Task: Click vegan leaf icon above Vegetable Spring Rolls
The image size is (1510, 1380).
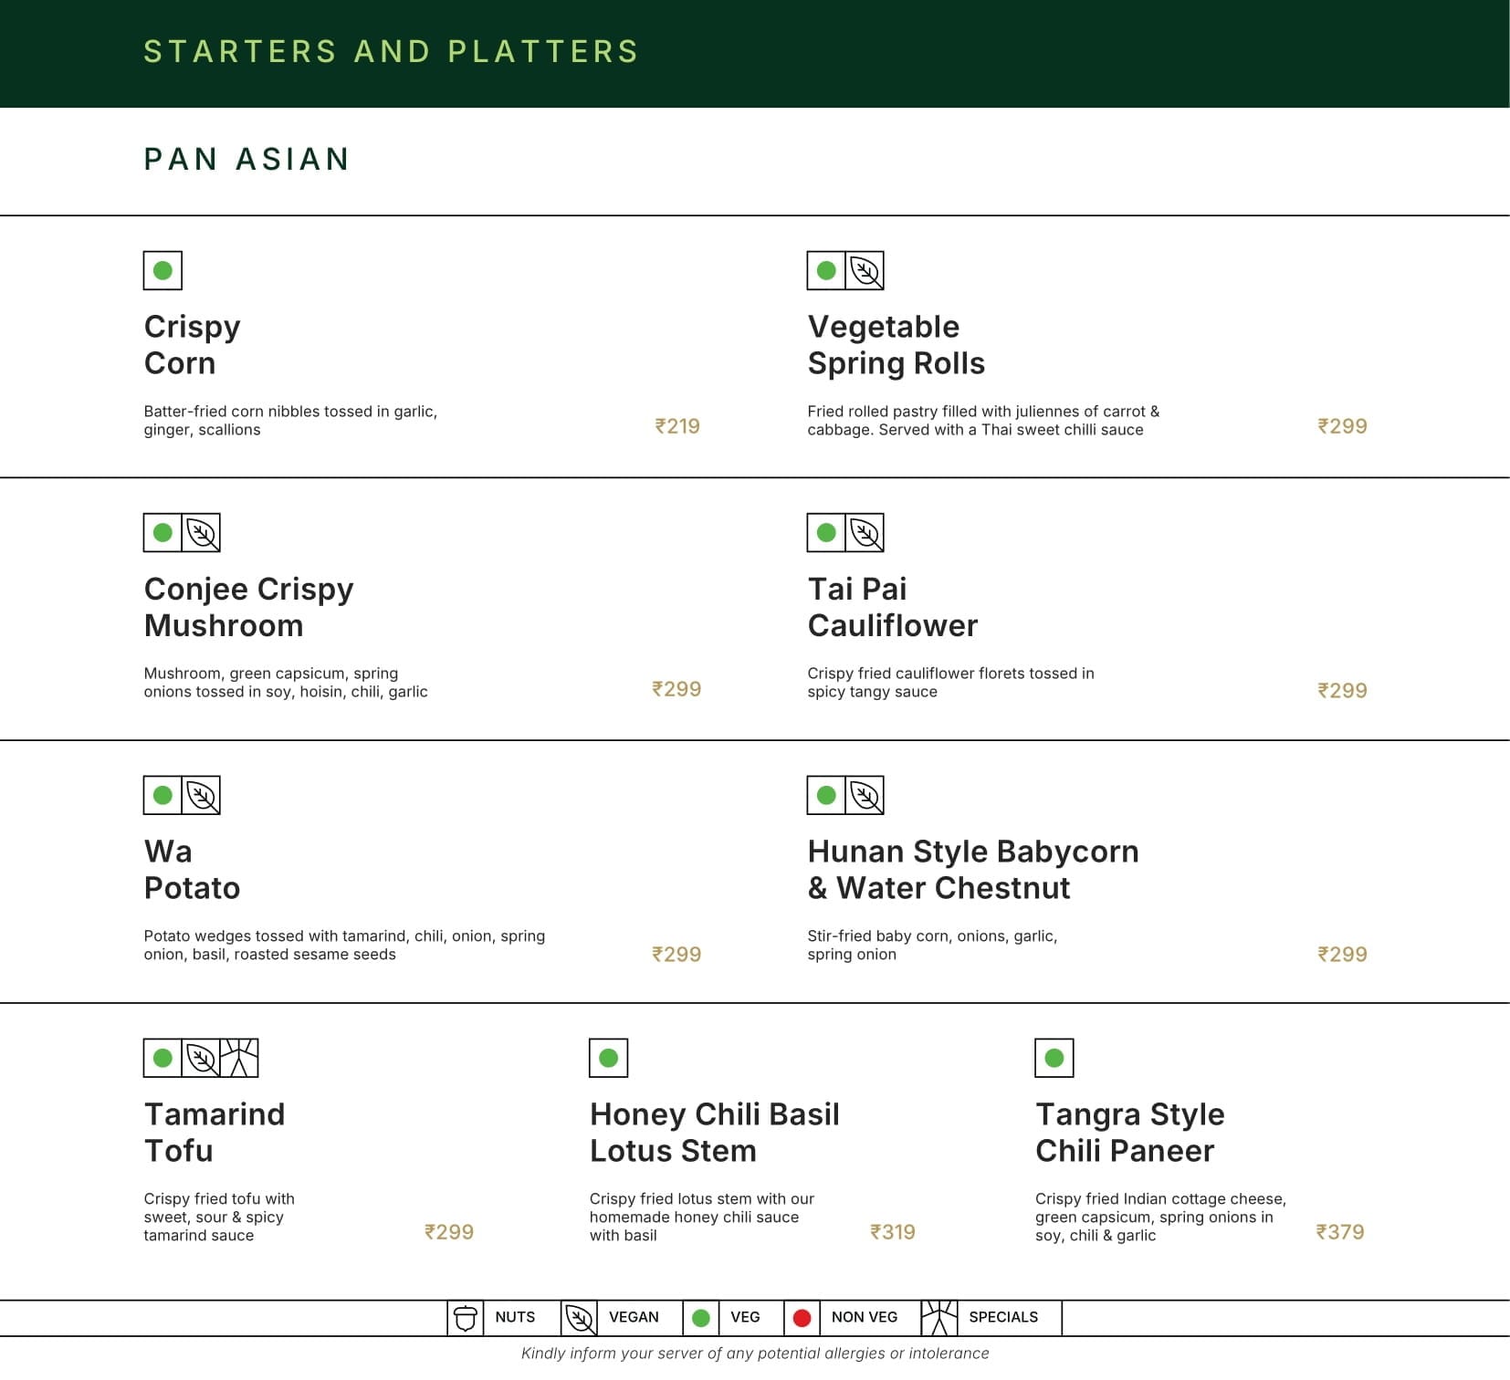Action: click(865, 270)
